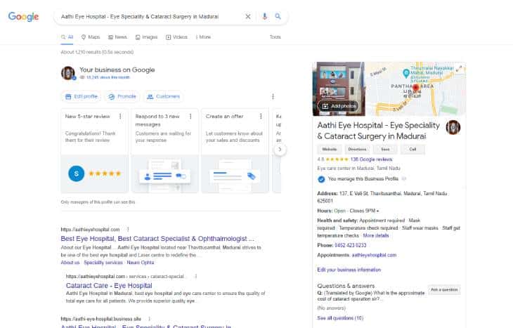Viewport: 513px width, 328px height.
Task: Open appointments aathieyehospital.com link
Action: click(374, 255)
